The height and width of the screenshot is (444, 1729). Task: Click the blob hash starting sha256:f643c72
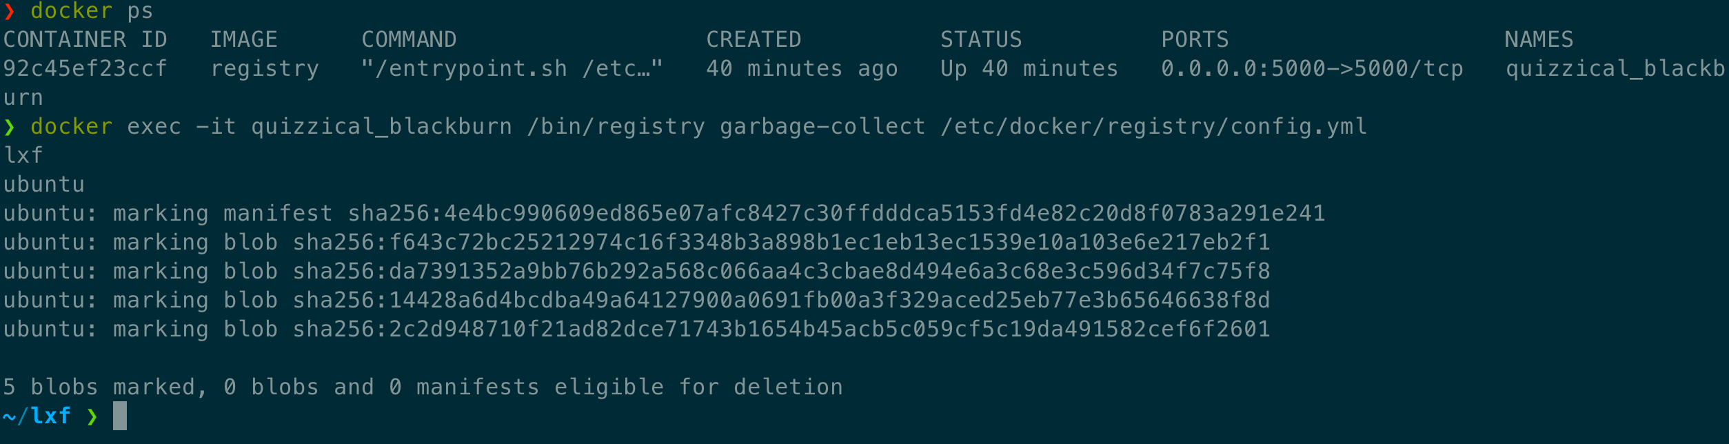[781, 242]
